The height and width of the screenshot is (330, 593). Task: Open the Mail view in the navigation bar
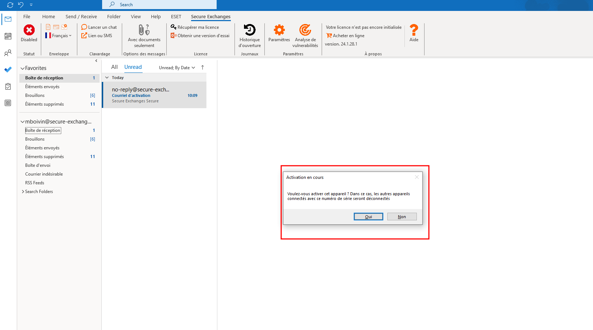click(8, 19)
